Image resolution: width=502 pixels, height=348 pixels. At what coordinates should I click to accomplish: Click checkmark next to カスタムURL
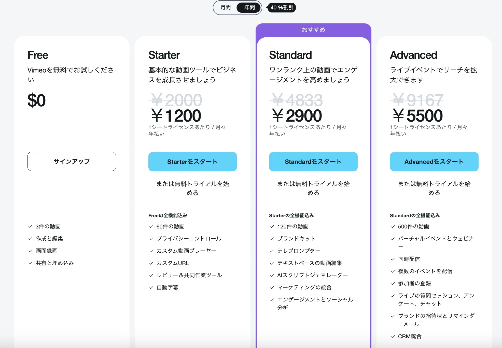pos(151,263)
